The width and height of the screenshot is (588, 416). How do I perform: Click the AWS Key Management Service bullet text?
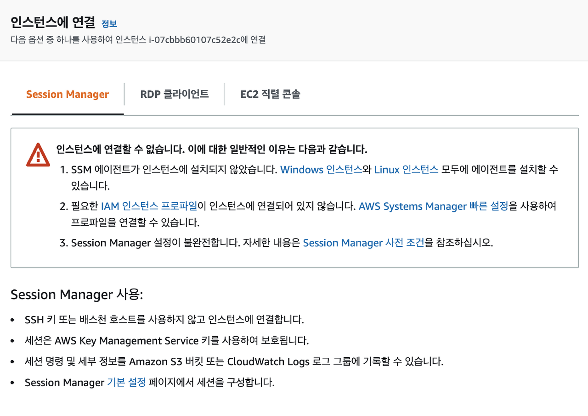[167, 340]
